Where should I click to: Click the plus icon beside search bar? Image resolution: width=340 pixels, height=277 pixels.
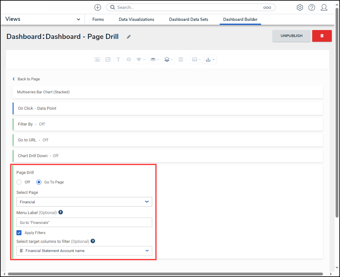coord(98,8)
